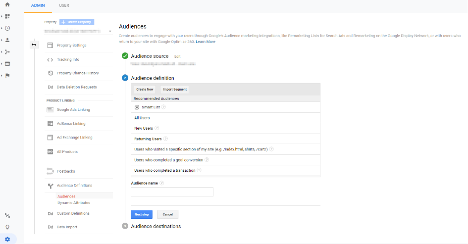Image resolution: width=468 pixels, height=244 pixels.
Task: Follow the Learn More link
Action: (x=206, y=42)
